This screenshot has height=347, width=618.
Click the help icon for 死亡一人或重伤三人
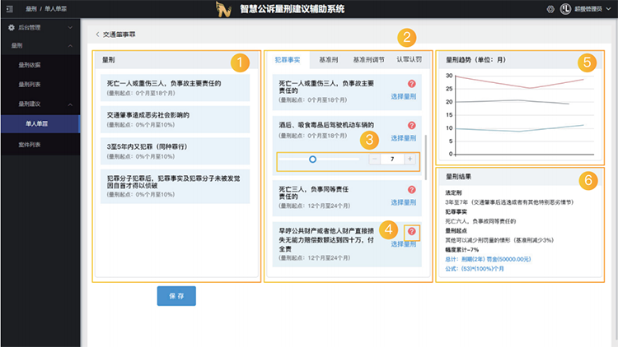tap(411, 85)
